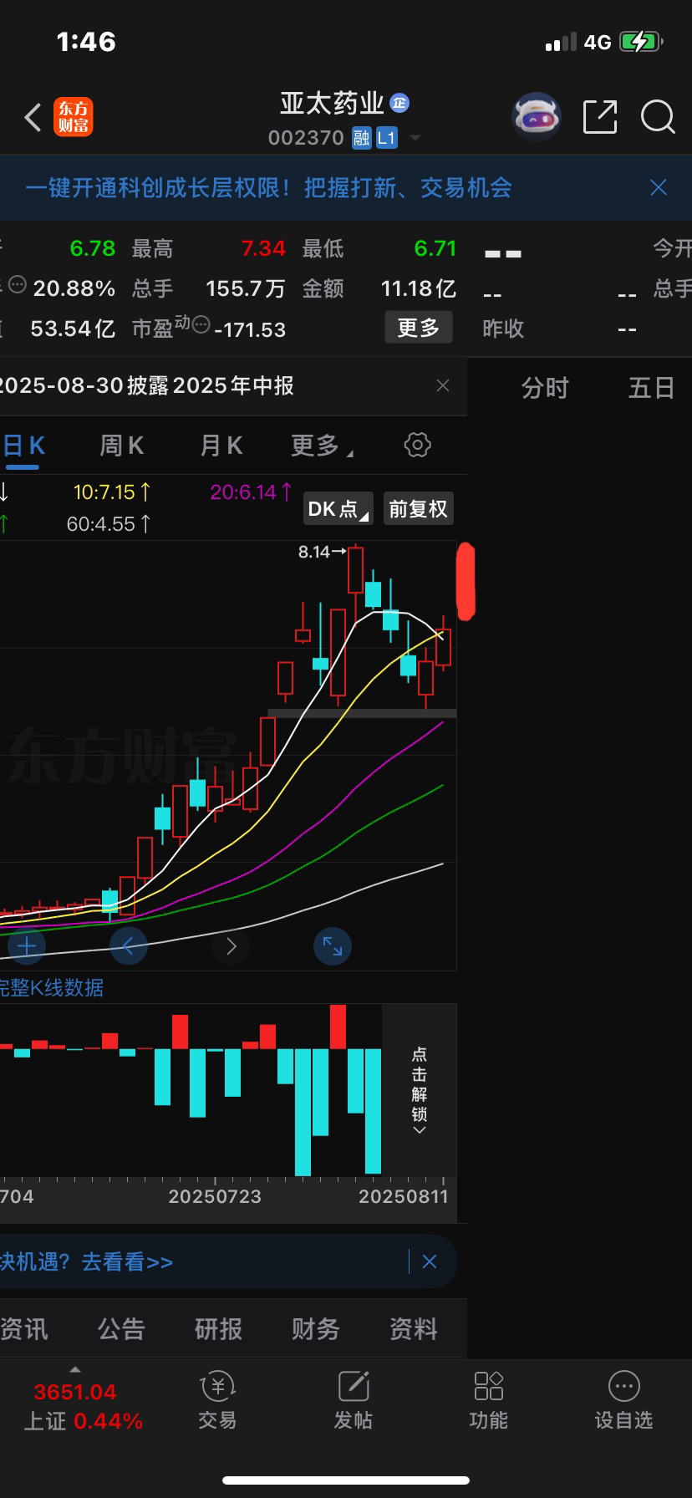Open chart settings gear icon

[x=417, y=445]
